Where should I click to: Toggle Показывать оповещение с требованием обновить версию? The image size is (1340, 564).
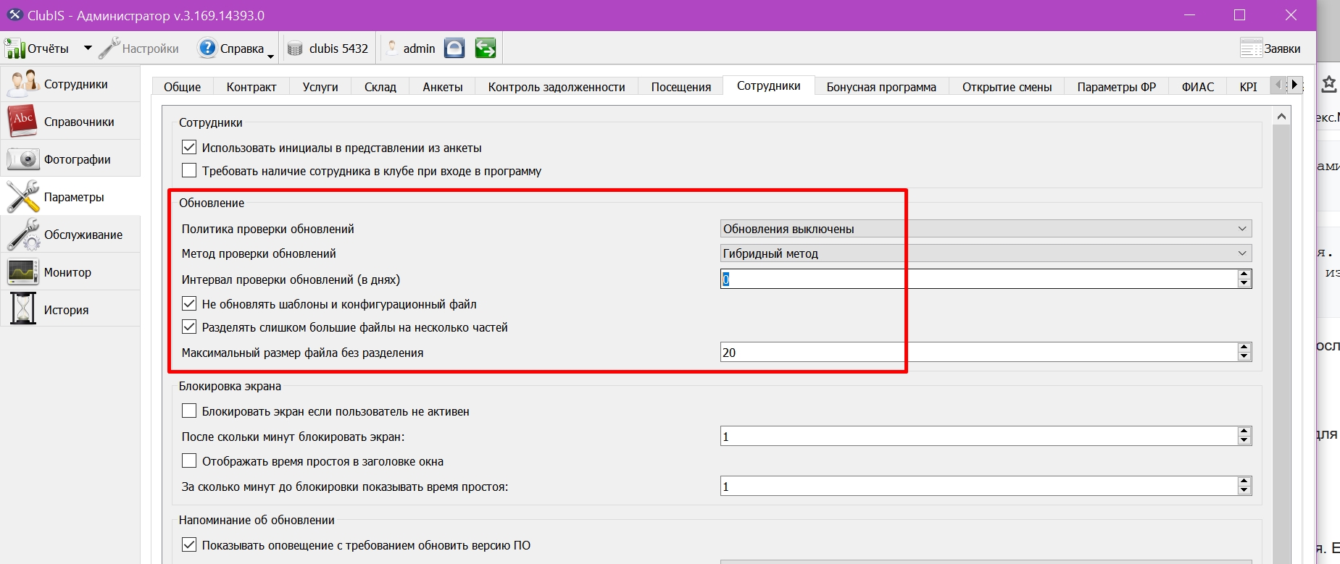189,545
